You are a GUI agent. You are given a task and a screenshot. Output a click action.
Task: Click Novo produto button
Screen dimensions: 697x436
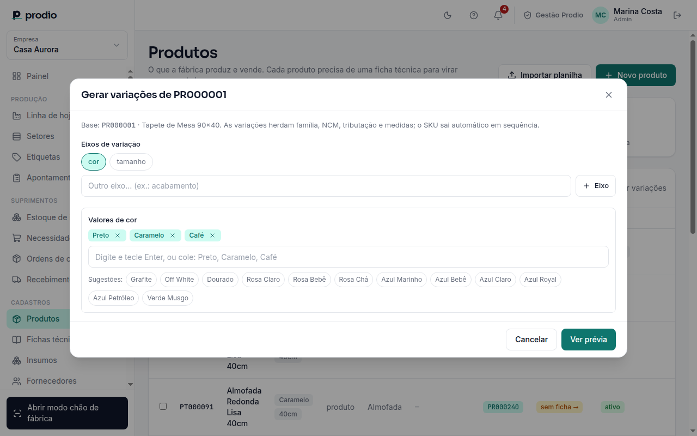tap(635, 75)
